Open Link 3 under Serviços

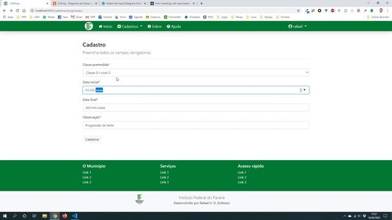[x=164, y=182]
